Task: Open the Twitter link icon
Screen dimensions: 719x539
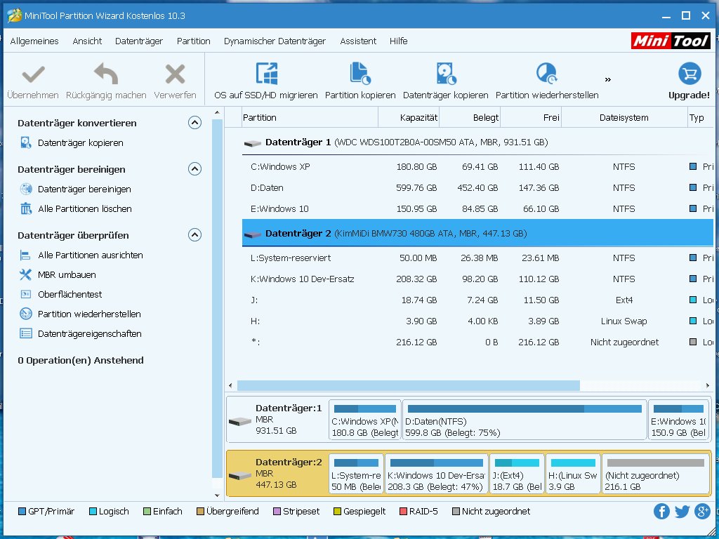Action: 682,511
